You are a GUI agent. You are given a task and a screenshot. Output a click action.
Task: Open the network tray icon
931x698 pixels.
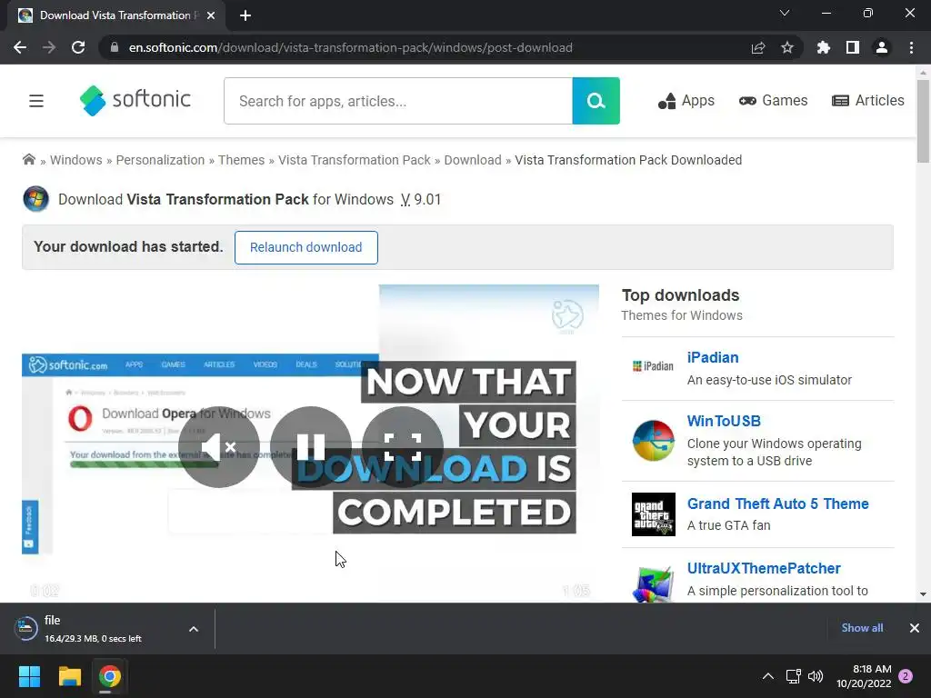[x=793, y=676]
